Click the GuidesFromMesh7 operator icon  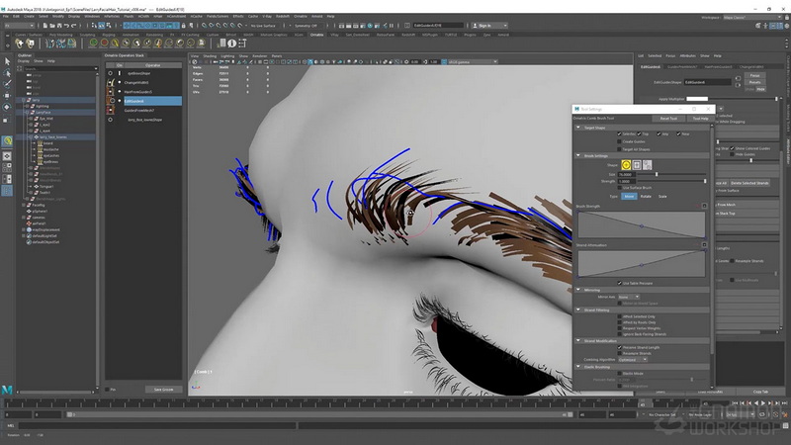pyautogui.click(x=110, y=110)
